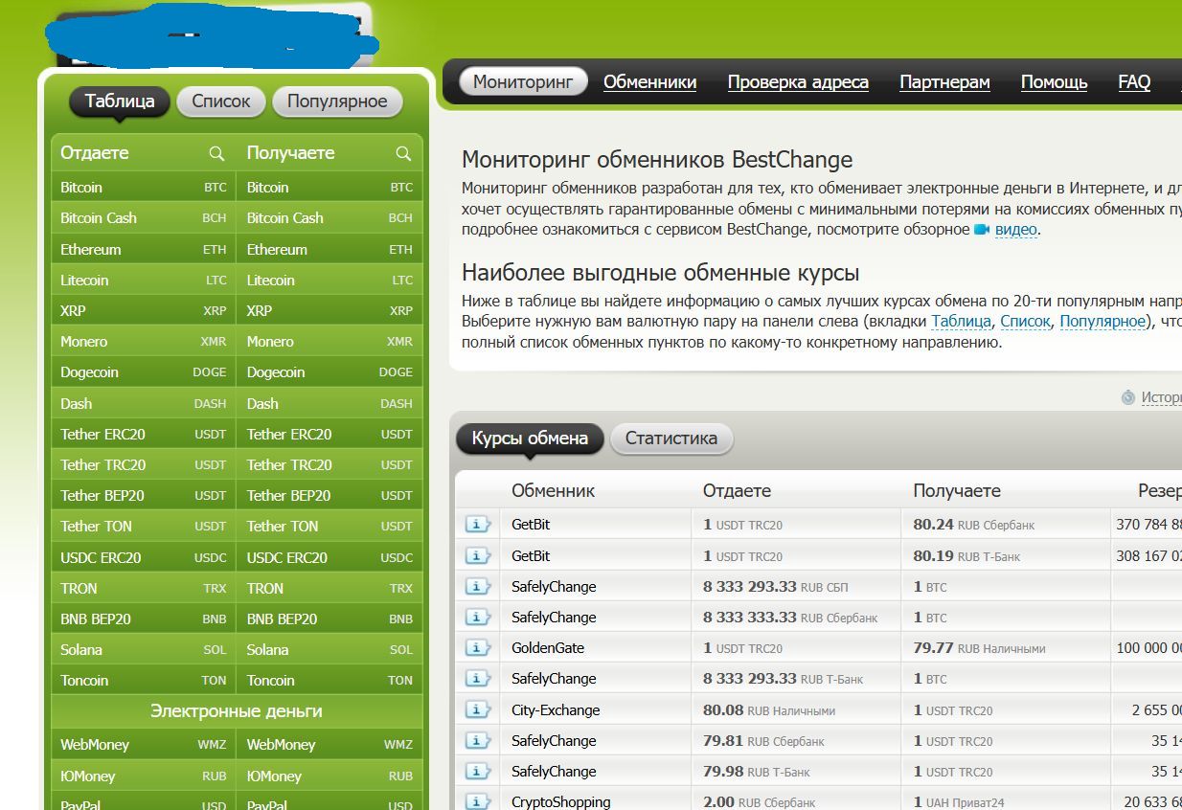Open CryptoShopping exchanger link
The width and height of the screenshot is (1182, 810).
pyautogui.click(x=560, y=801)
